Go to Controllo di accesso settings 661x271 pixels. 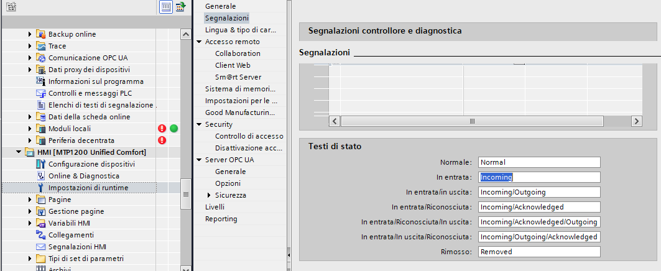point(249,136)
